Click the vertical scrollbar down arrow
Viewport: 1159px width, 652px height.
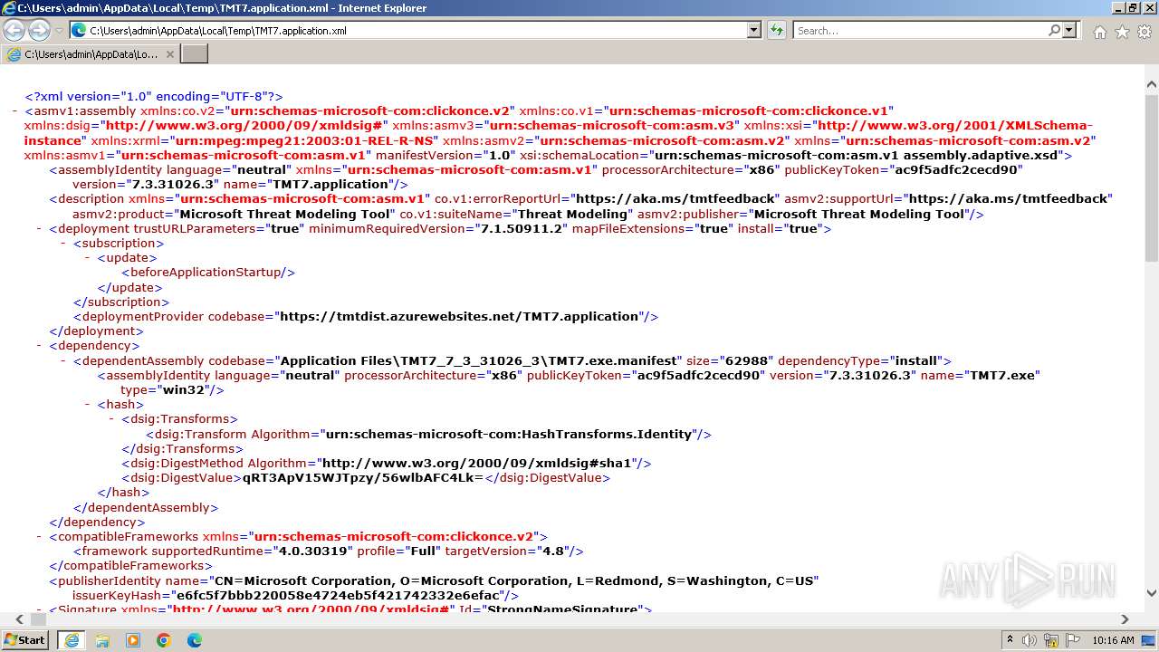coord(1152,594)
